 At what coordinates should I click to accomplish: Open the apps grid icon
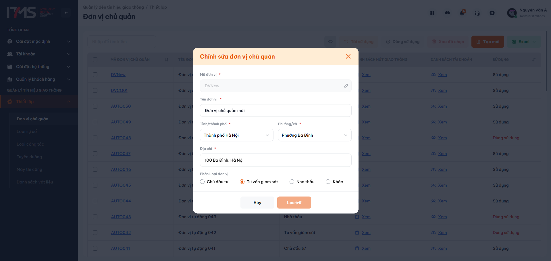(x=432, y=13)
